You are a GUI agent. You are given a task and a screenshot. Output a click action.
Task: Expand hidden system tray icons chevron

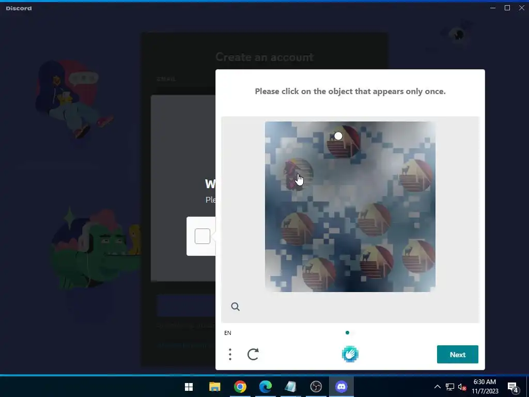click(x=437, y=387)
